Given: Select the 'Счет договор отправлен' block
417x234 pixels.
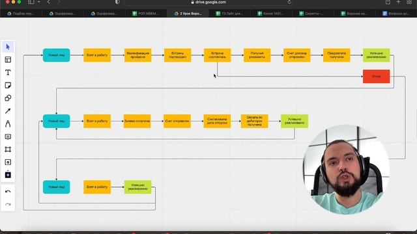Looking at the screenshot, I should click(x=297, y=55).
